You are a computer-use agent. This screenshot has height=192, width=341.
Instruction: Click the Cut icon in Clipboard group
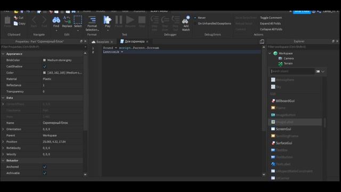(x=15, y=18)
